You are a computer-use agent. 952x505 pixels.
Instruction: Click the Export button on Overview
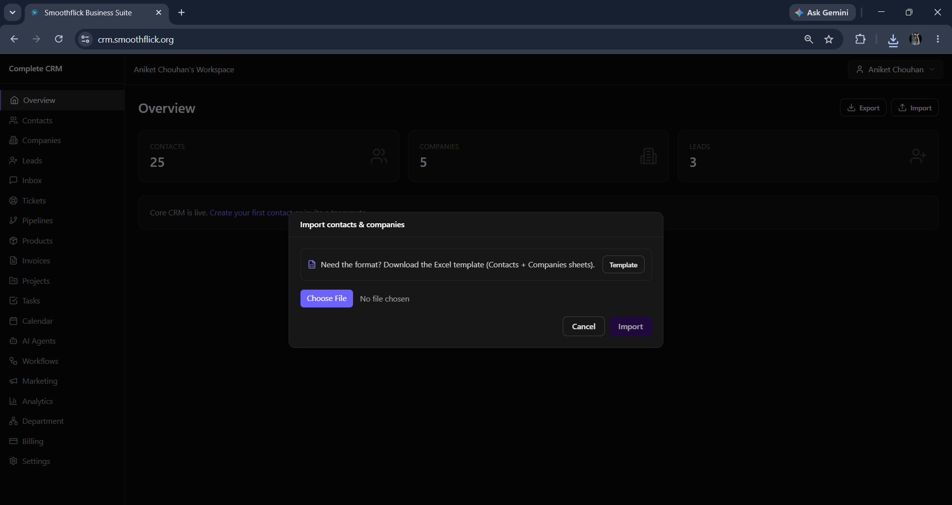[863, 107]
